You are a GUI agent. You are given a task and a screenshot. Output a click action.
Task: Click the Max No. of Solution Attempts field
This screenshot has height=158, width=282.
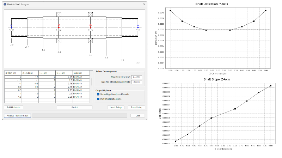click(x=136, y=81)
